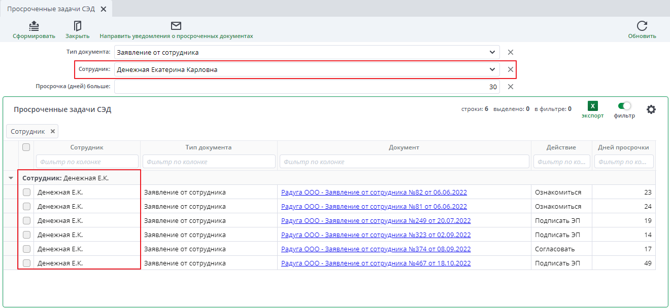The image size is (670, 308).
Task: Click the Сформировать report icon
Action: [x=33, y=26]
